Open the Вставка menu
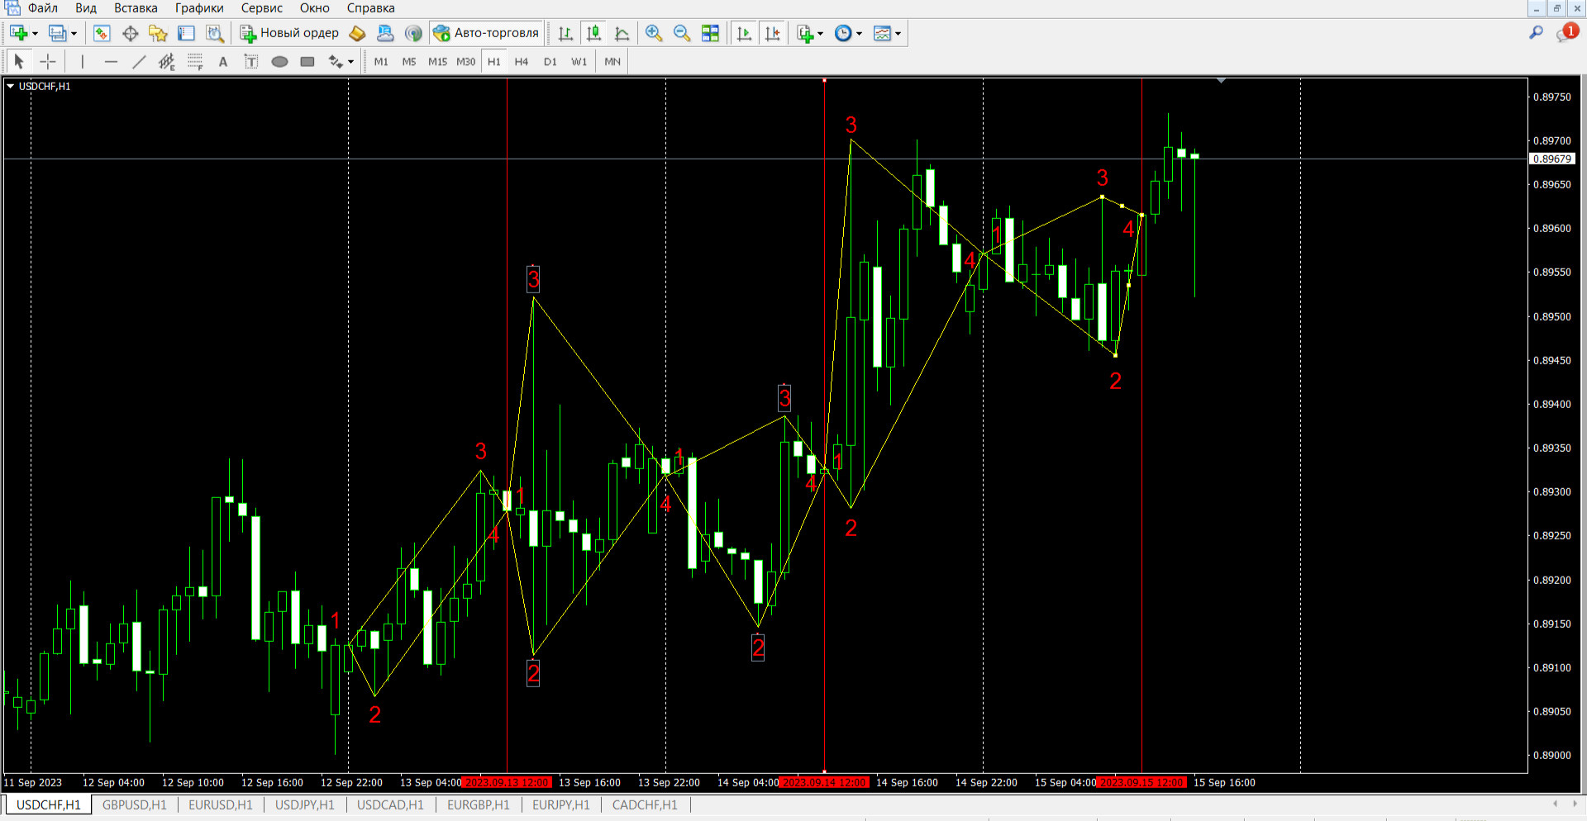 point(136,8)
